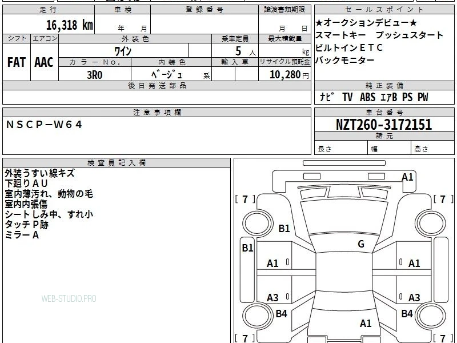Select the 長さ dimension cell
This screenshot has width=457, height=343.
pos(341,148)
